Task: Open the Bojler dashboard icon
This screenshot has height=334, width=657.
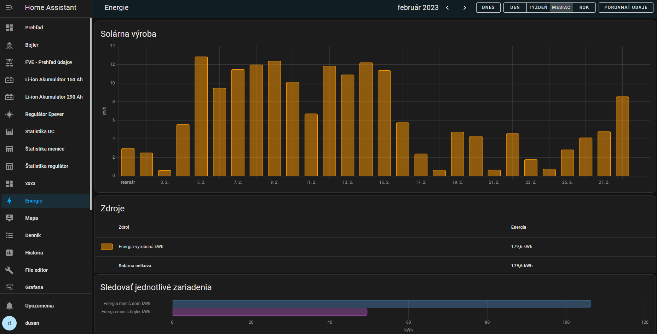Action: coord(10,45)
